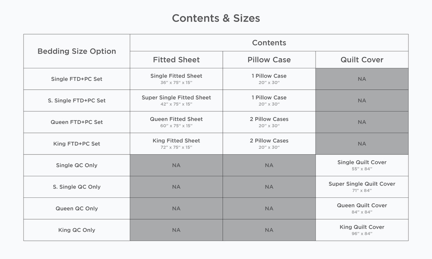432x259 pixels.
Task: Click the King Fitted Sheet cell
Action: point(176,143)
